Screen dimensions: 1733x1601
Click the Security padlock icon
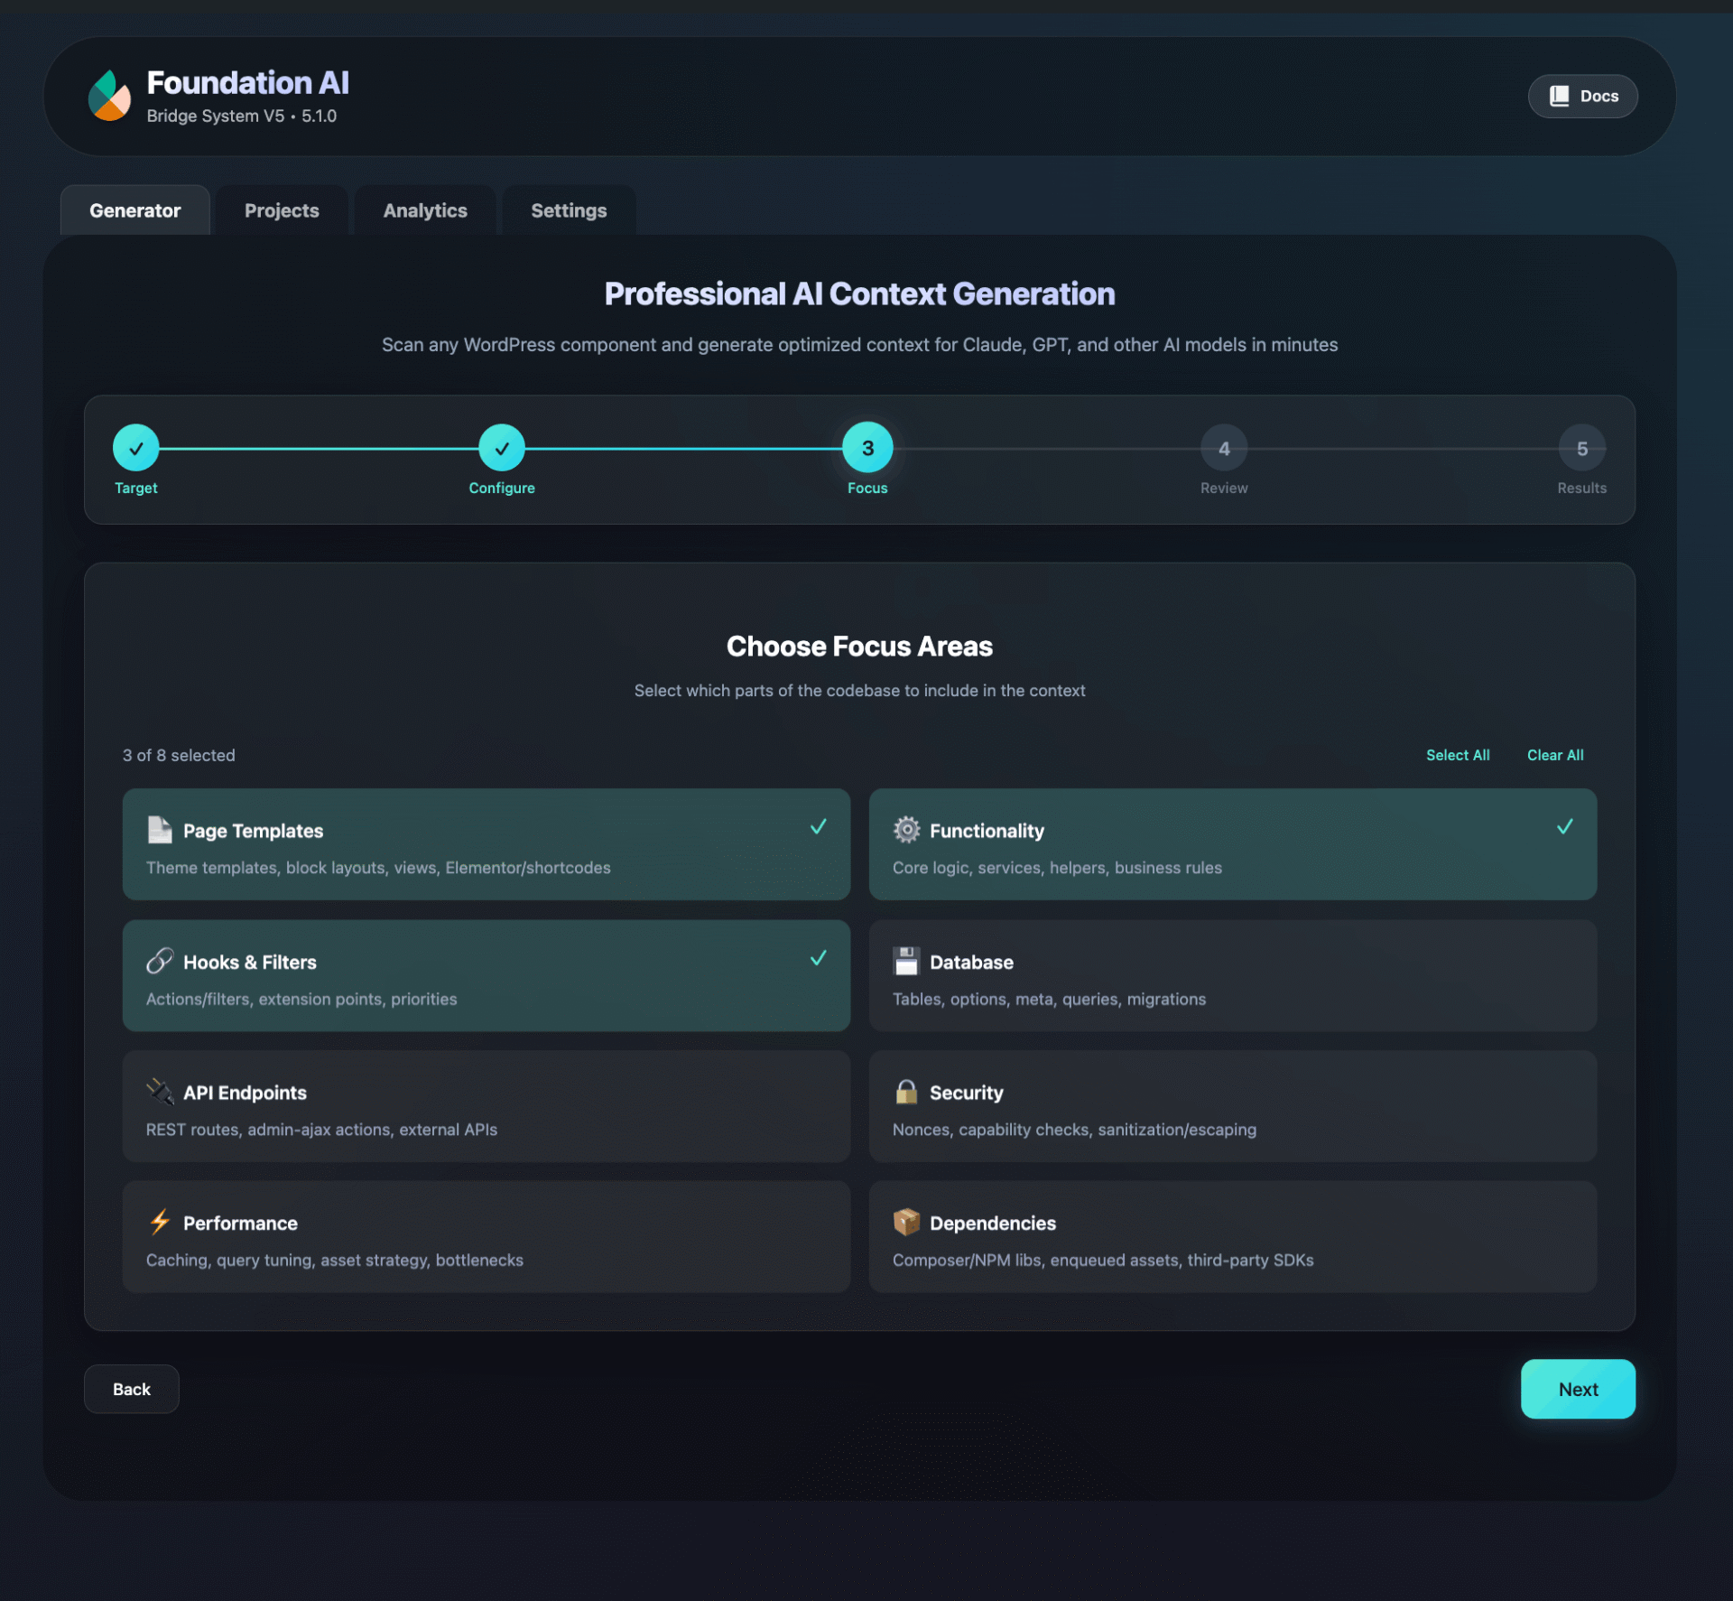tap(906, 1092)
